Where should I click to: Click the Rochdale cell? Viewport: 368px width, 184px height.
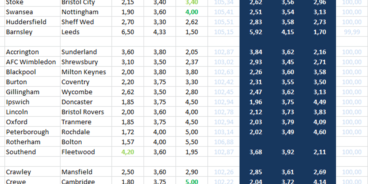click(x=86, y=132)
